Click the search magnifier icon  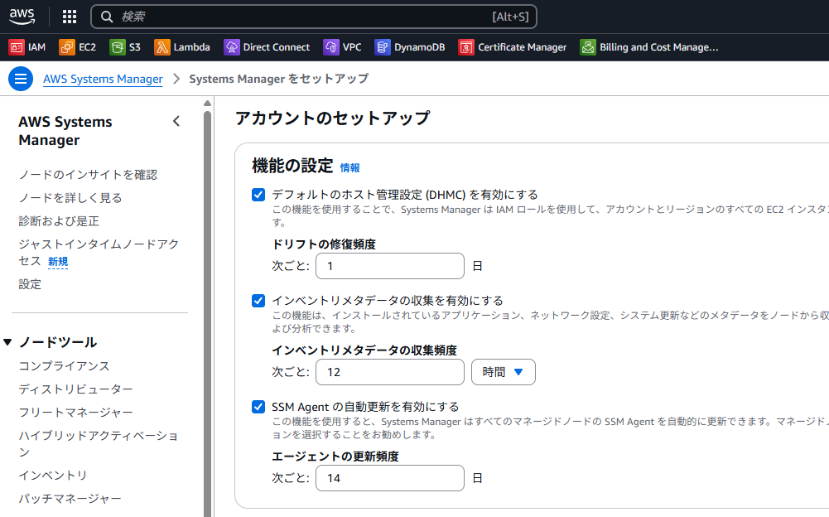click(x=107, y=17)
